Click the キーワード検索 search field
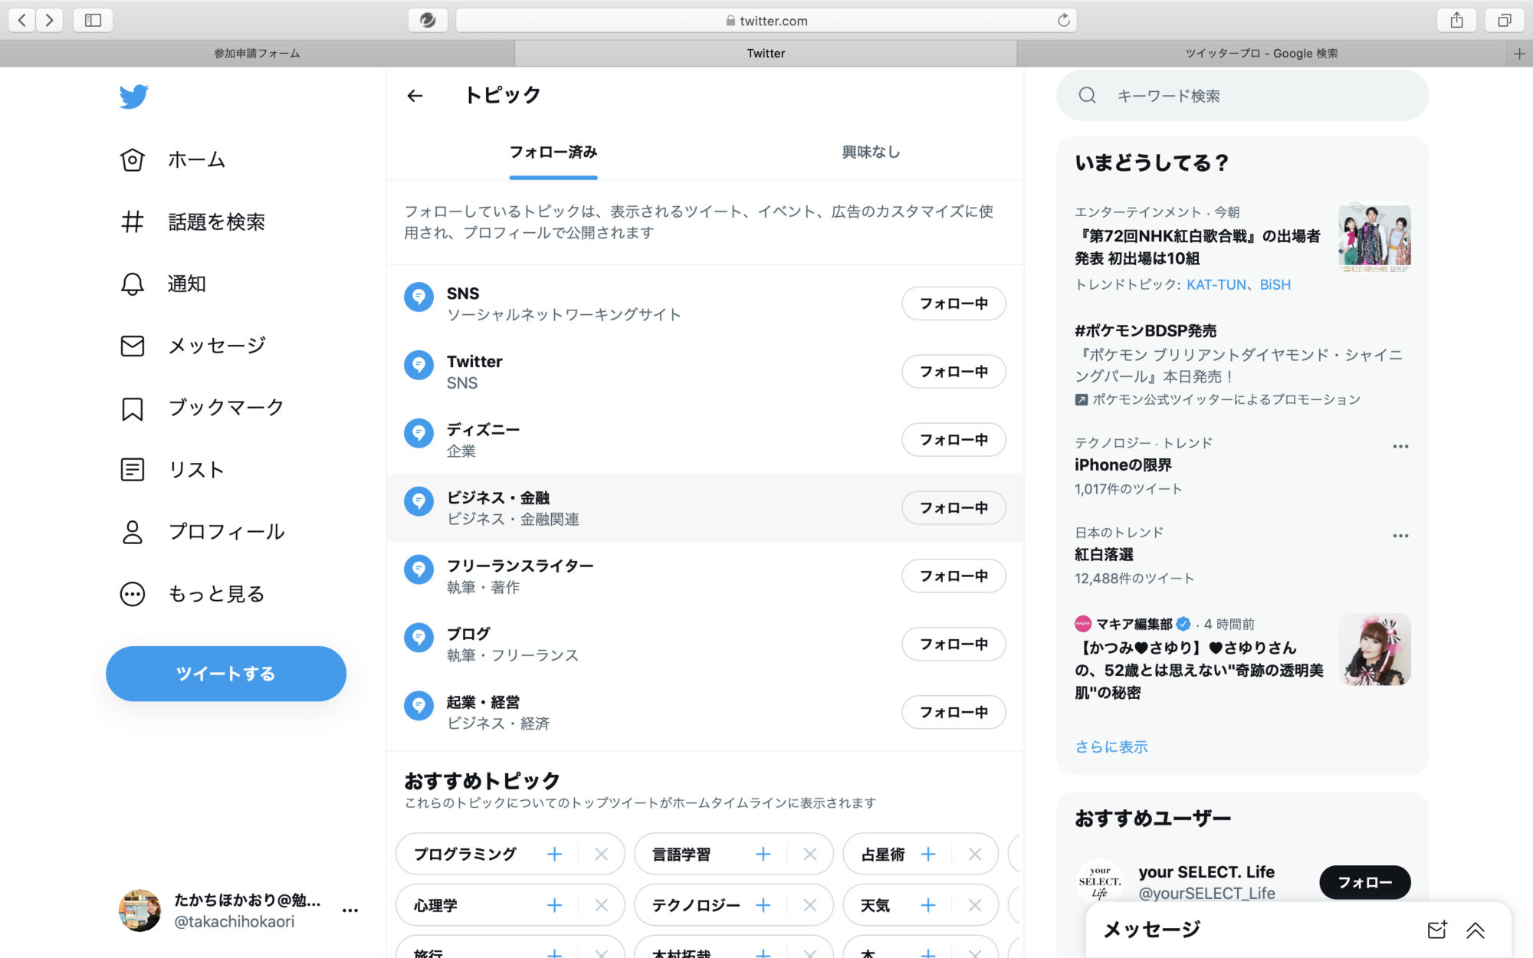Screen dimensions: 1533x958 tap(1242, 96)
